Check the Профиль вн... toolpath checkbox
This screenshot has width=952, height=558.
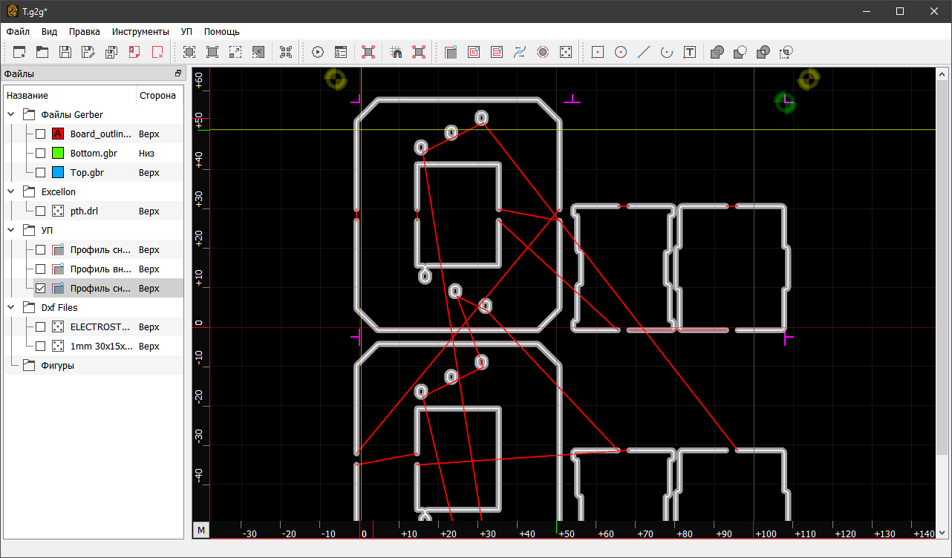[41, 269]
